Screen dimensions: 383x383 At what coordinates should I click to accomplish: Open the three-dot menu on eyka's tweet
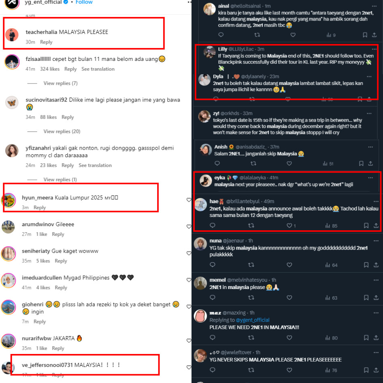[x=370, y=177]
